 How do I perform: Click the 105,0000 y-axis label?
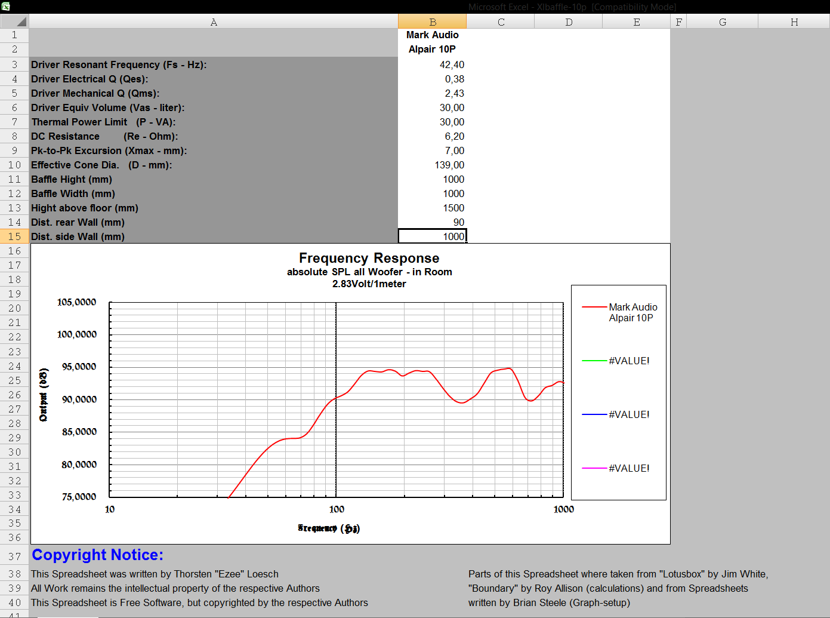76,302
